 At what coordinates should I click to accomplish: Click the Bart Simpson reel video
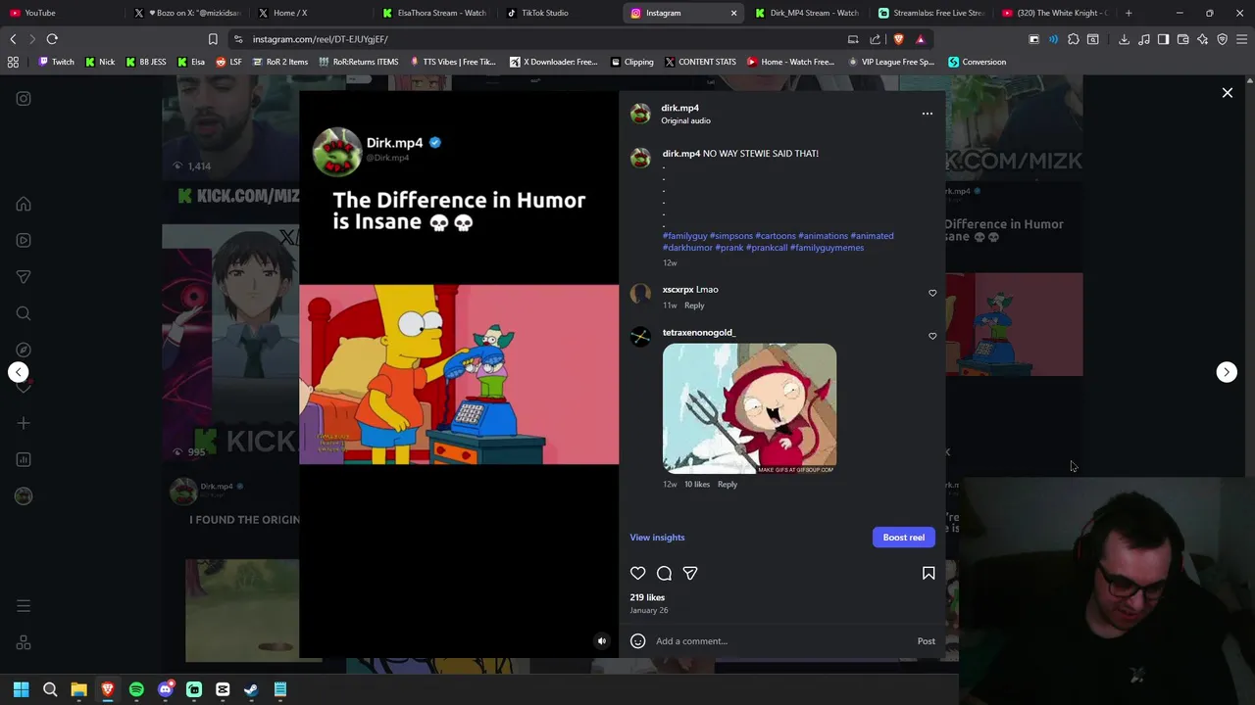tap(459, 375)
